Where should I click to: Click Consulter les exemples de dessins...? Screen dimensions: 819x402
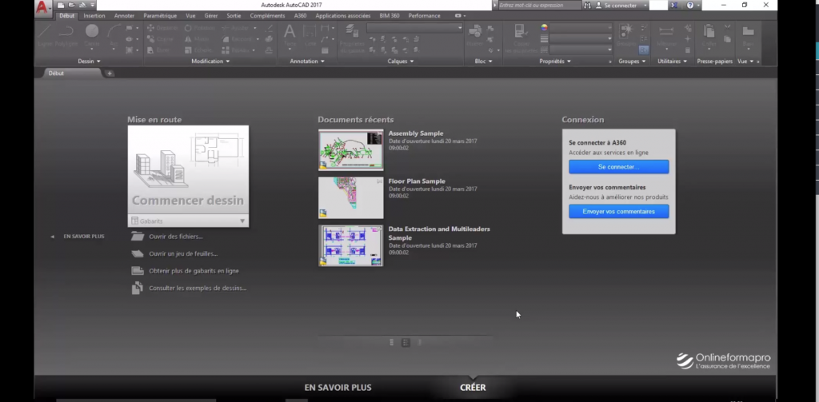click(198, 289)
